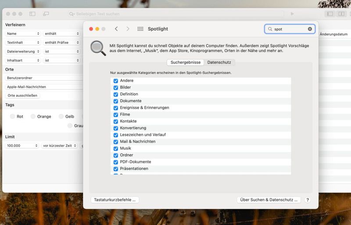The height and width of the screenshot is (225, 351).
Task: Uncheck the Bilder category
Action: point(116,88)
